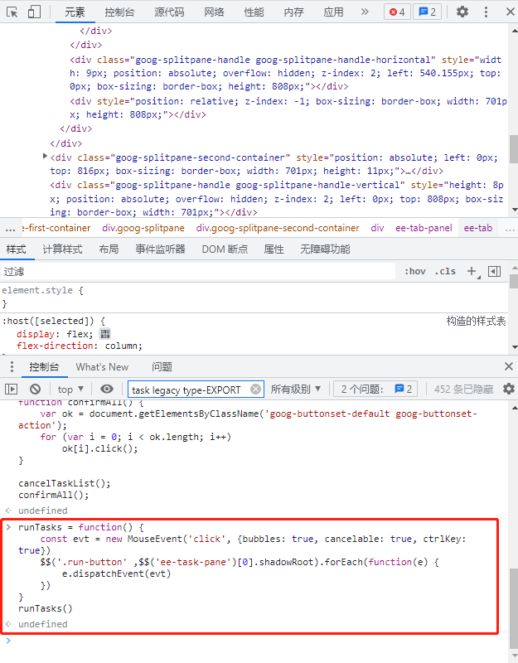
Task: Activate the inspect element picker icon
Action: click(12, 12)
